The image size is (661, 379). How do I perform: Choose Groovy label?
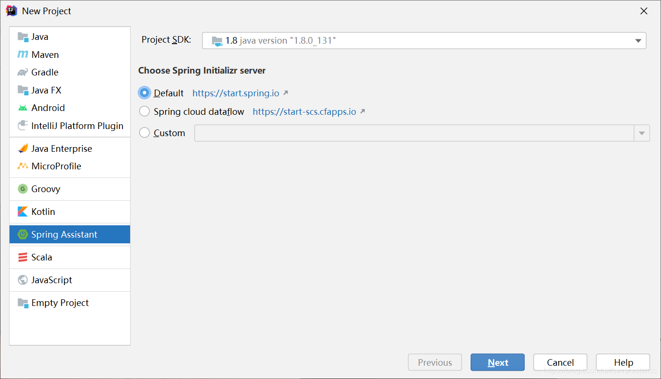pyautogui.click(x=46, y=189)
